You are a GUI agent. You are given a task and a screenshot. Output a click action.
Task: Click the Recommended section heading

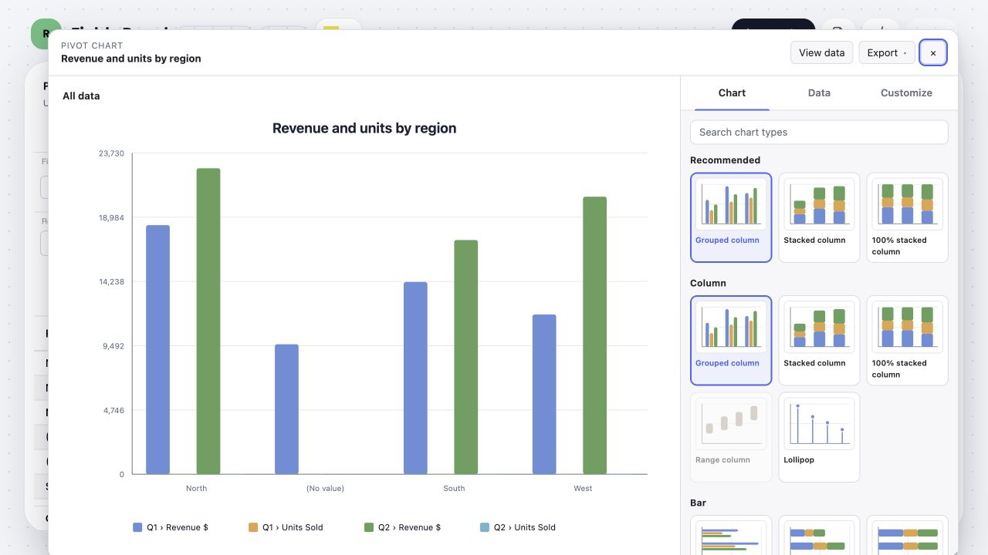tap(725, 160)
